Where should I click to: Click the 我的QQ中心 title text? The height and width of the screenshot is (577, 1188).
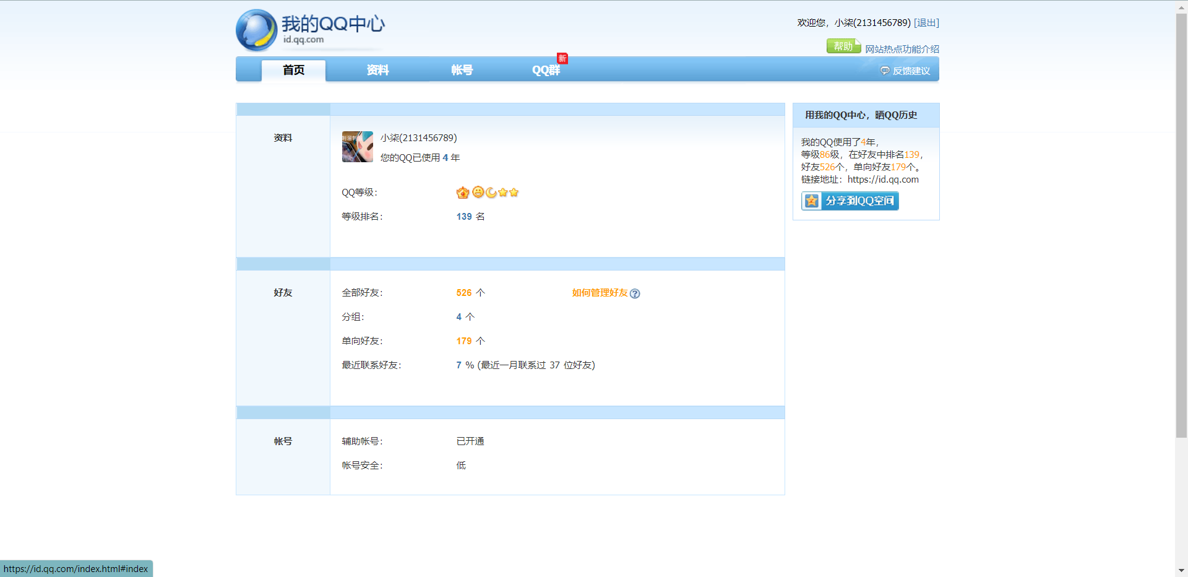pos(333,24)
